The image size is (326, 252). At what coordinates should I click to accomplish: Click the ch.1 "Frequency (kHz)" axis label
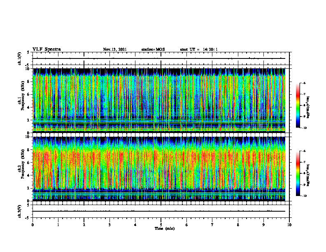[x=22, y=95]
